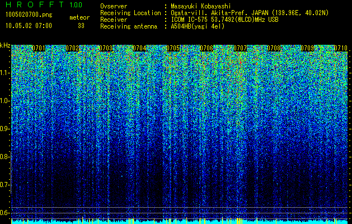
Task: Select the 0704 time marker
Action: 139,48
